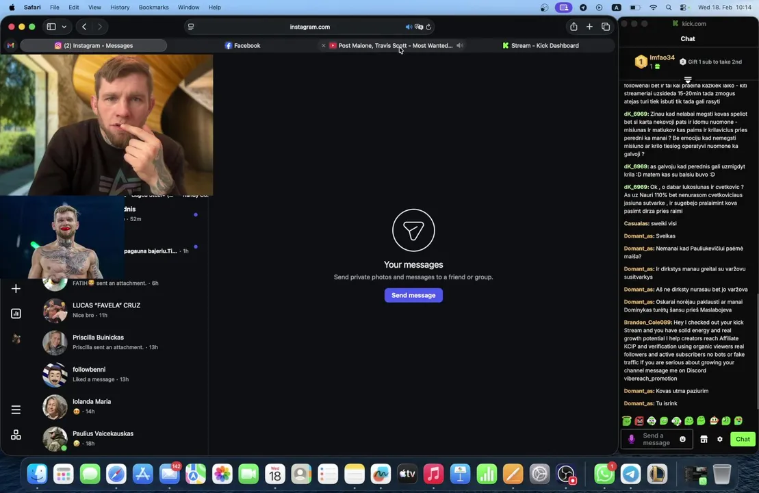Open the macOS Control Center icon
This screenshot has height=493, width=759.
[x=684, y=8]
